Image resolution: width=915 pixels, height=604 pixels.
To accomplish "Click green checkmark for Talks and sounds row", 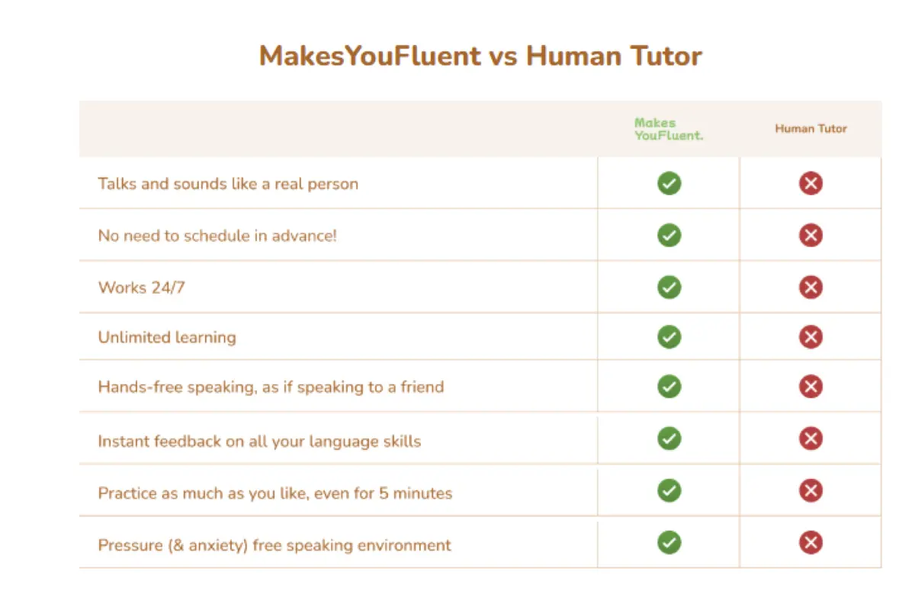I will (x=669, y=184).
